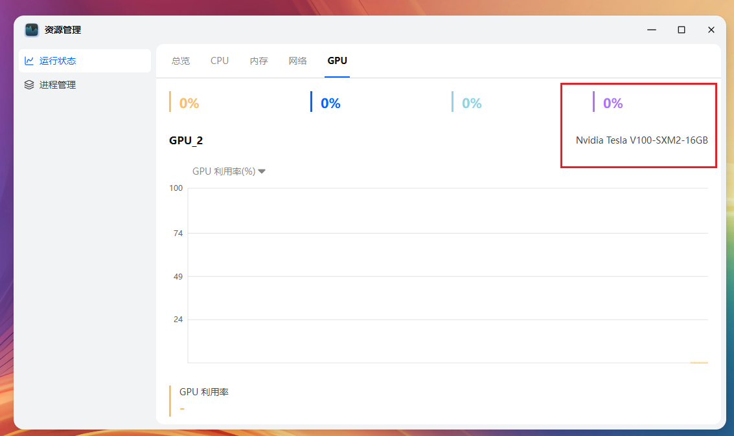Click the active GPU tab

[x=337, y=61]
